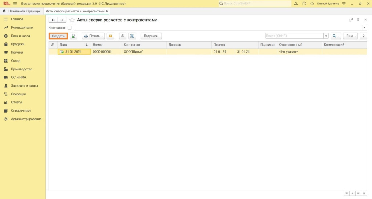Close the Акты сверки form
The image size is (372, 199).
pyautogui.click(x=365, y=20)
